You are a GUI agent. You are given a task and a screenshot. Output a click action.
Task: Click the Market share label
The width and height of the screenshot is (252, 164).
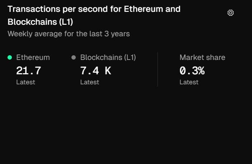point(202,57)
